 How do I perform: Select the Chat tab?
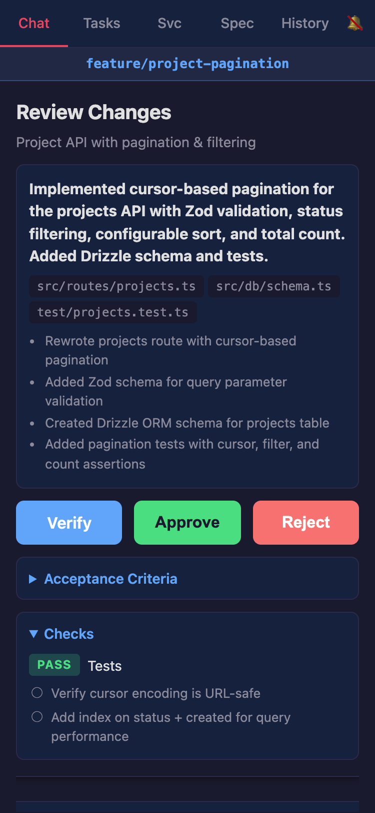[x=33, y=23]
